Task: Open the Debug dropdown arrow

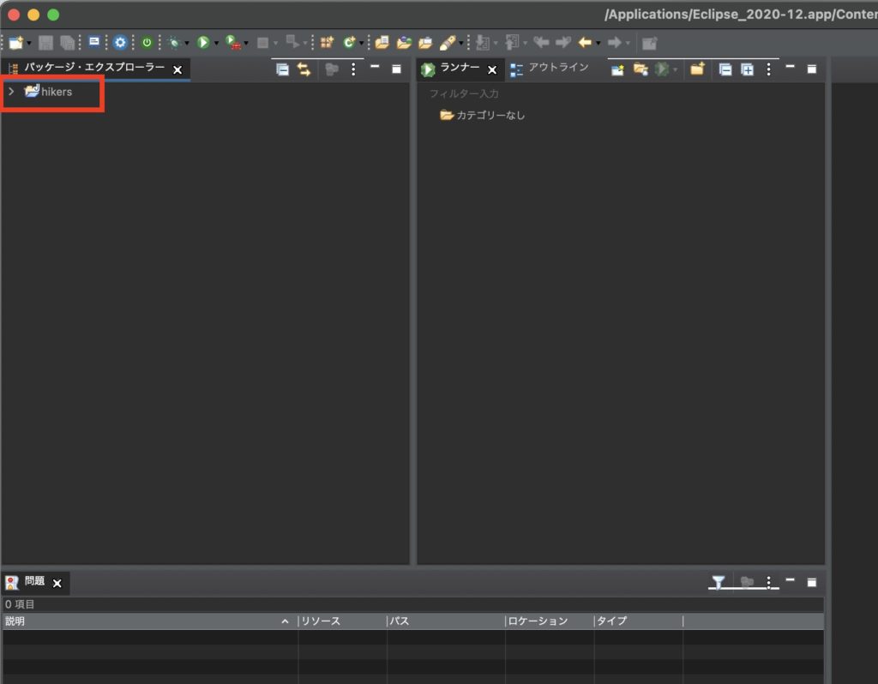Action: coord(186,43)
